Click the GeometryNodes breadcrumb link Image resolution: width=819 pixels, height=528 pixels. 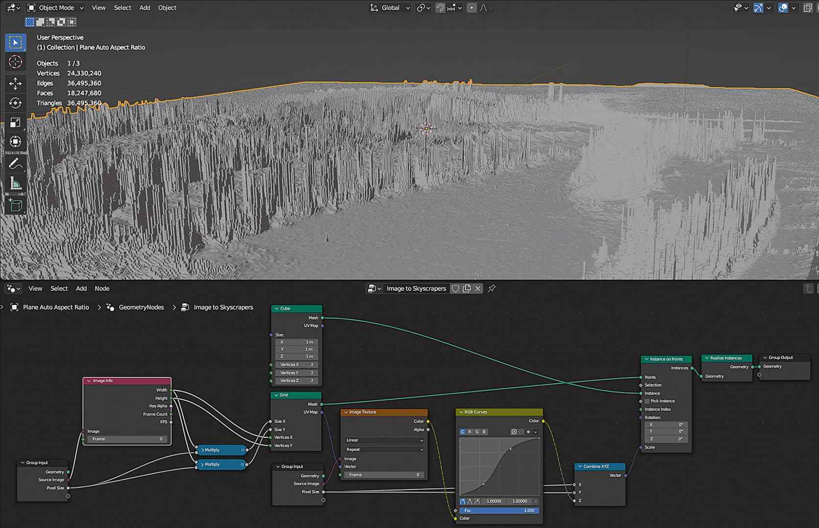tap(141, 307)
